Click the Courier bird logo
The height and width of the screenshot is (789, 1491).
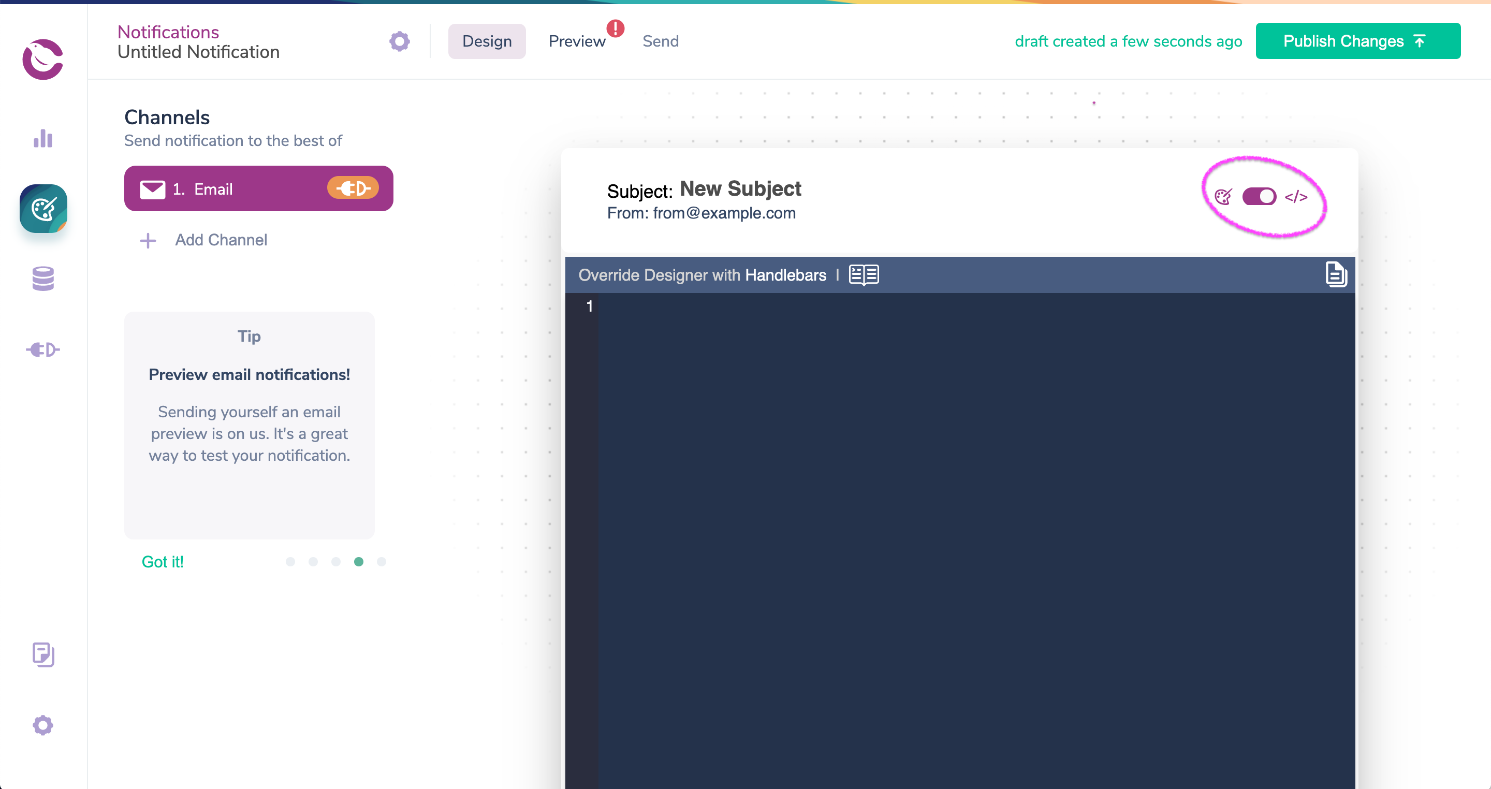pos(43,59)
